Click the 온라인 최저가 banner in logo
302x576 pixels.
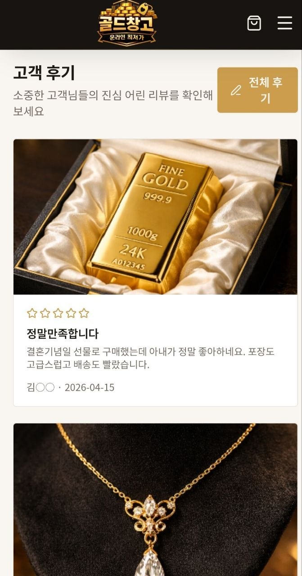point(127,38)
